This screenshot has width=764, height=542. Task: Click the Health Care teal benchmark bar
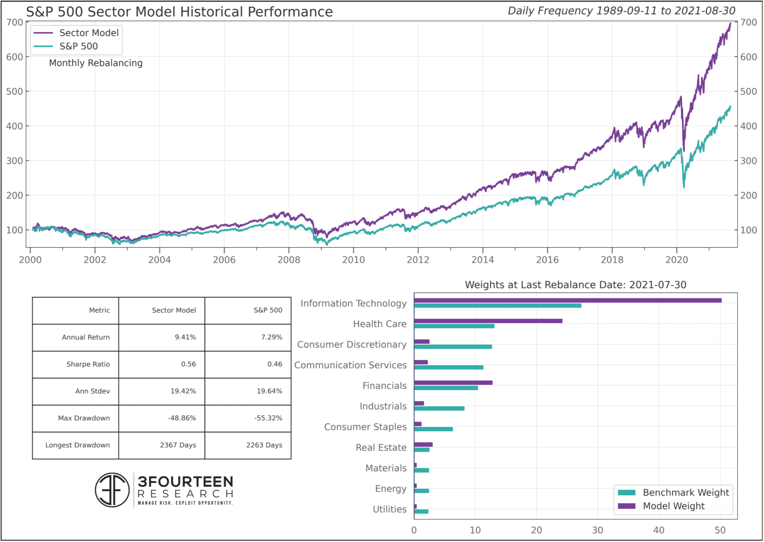454,326
